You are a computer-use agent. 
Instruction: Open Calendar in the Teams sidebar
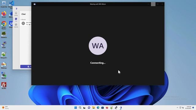point(16,25)
